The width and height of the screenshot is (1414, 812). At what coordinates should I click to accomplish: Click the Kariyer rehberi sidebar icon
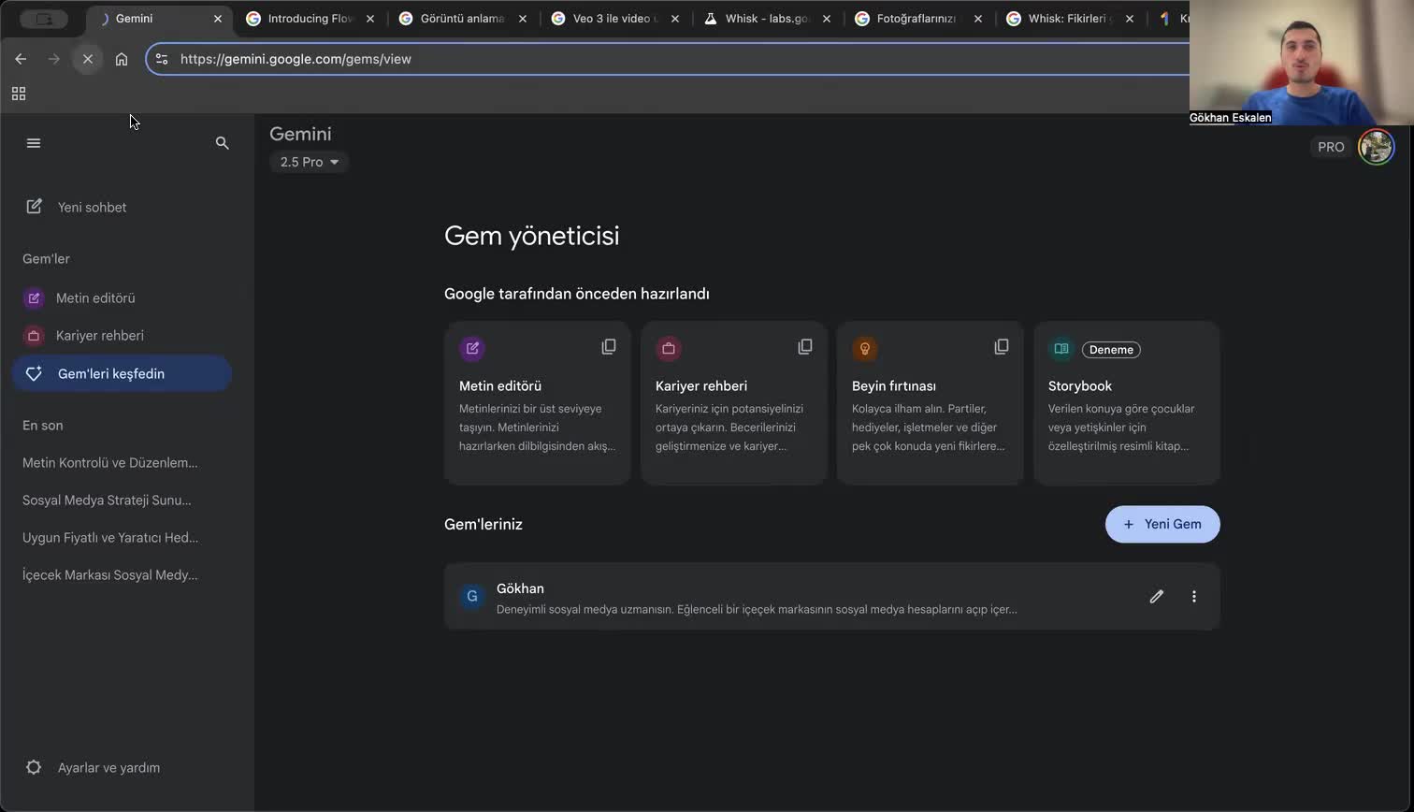click(x=34, y=336)
